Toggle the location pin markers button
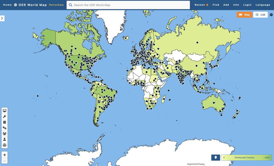 click(215, 157)
